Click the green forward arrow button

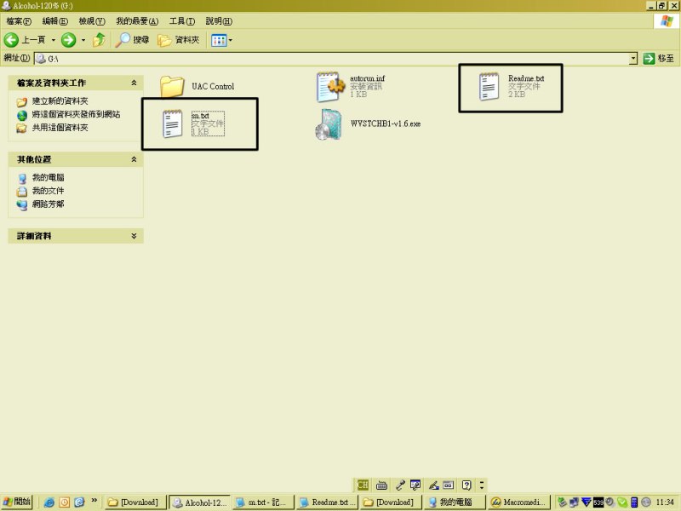click(x=68, y=40)
